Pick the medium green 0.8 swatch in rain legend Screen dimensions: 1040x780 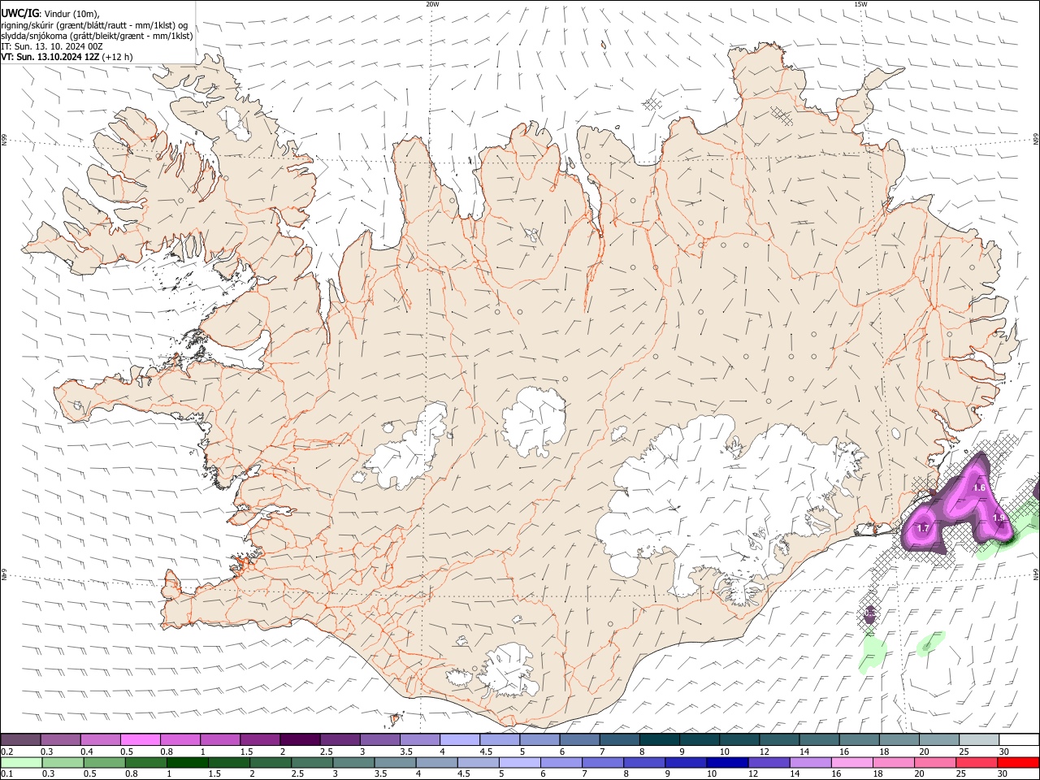point(145,762)
